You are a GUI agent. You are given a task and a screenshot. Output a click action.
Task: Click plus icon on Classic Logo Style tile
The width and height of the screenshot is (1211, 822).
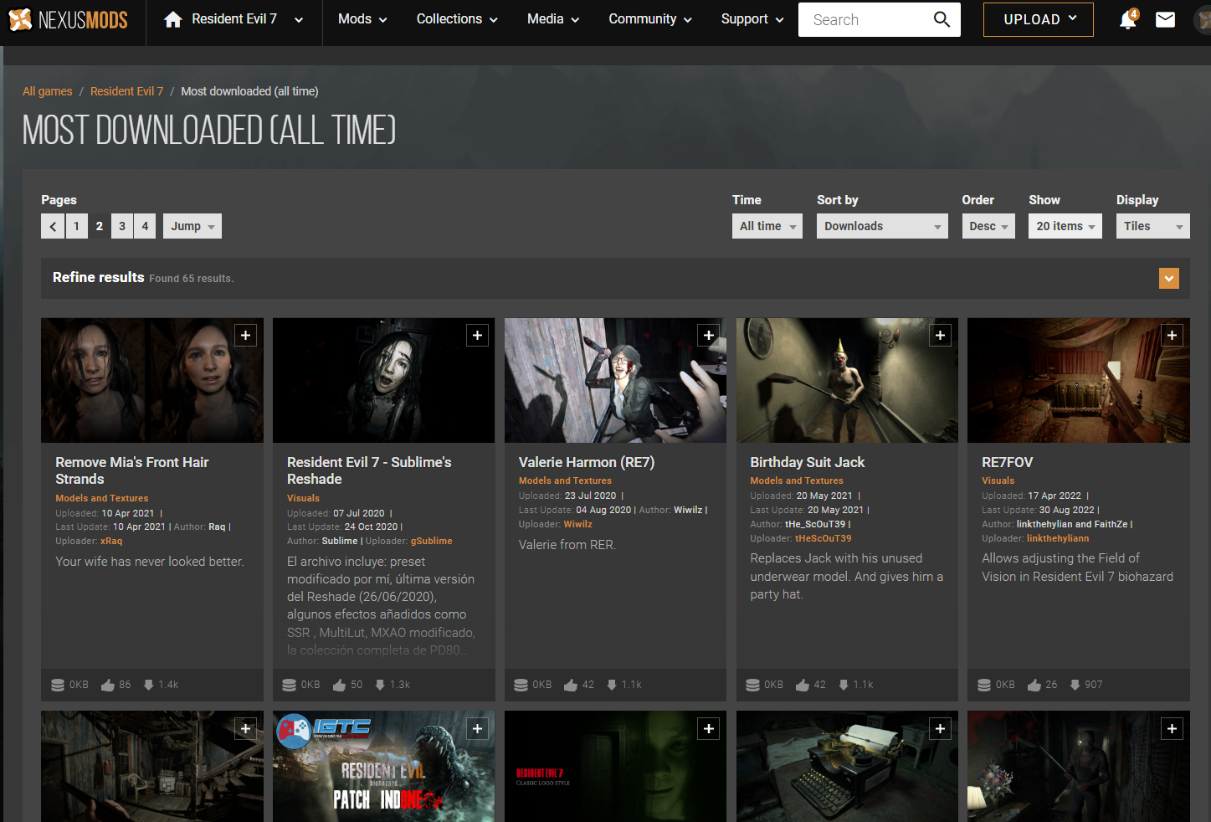click(x=709, y=729)
